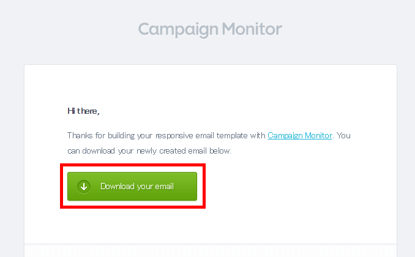
Task: Click the gray page background beside the logo
Action: 344,29
